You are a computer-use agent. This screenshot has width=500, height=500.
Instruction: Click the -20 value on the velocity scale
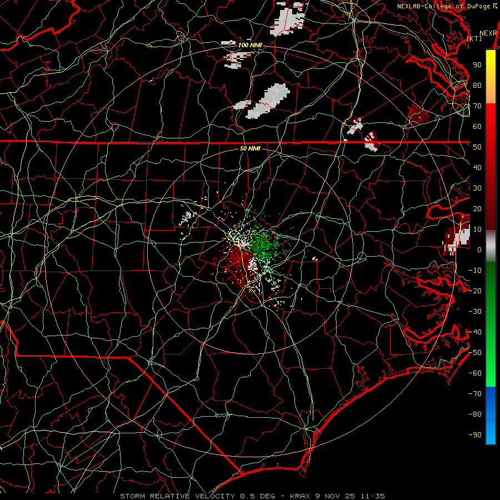(475, 291)
